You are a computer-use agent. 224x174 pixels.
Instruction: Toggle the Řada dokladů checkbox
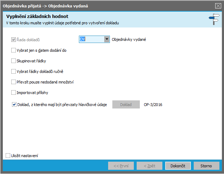tap(14, 40)
